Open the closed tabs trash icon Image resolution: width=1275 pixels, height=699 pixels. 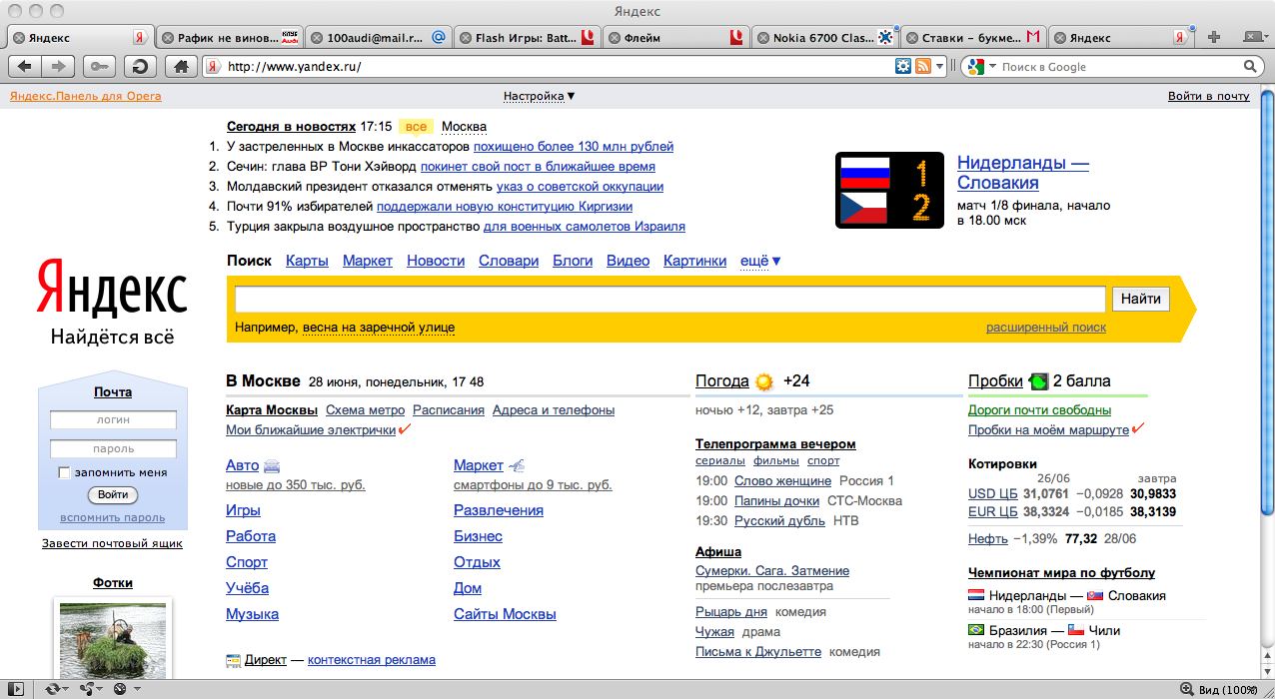1251,38
